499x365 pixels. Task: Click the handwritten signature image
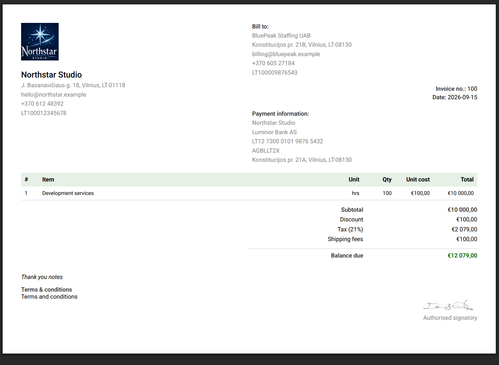tap(448, 305)
